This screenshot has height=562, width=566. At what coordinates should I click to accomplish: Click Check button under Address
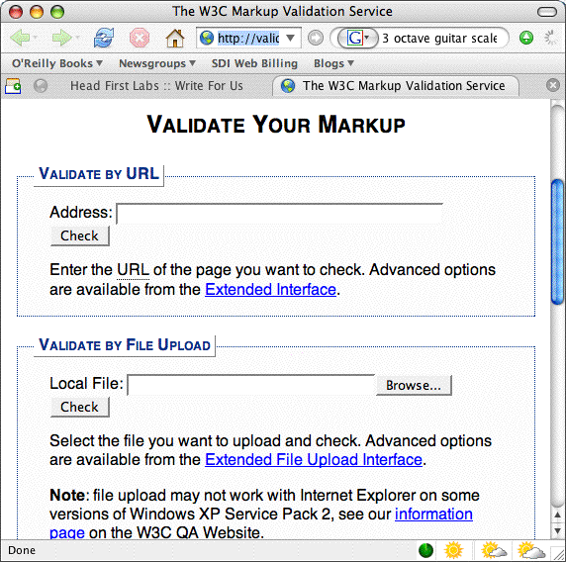click(x=80, y=236)
